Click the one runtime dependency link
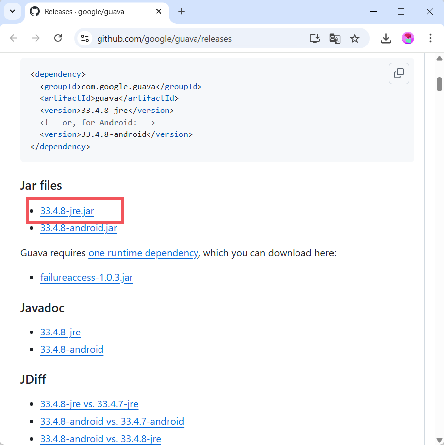 pos(143,253)
